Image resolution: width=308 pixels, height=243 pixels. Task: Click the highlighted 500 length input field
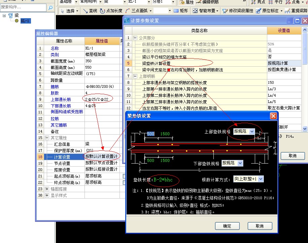(x=151, y=134)
